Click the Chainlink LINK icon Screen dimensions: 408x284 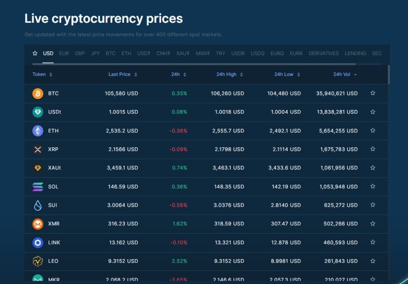(38, 242)
